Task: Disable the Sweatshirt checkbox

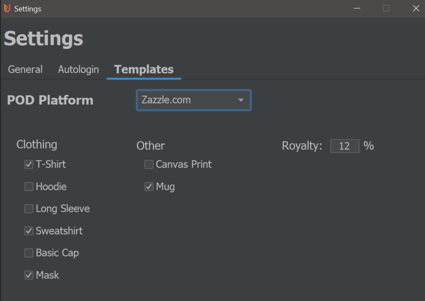Action: (x=29, y=231)
